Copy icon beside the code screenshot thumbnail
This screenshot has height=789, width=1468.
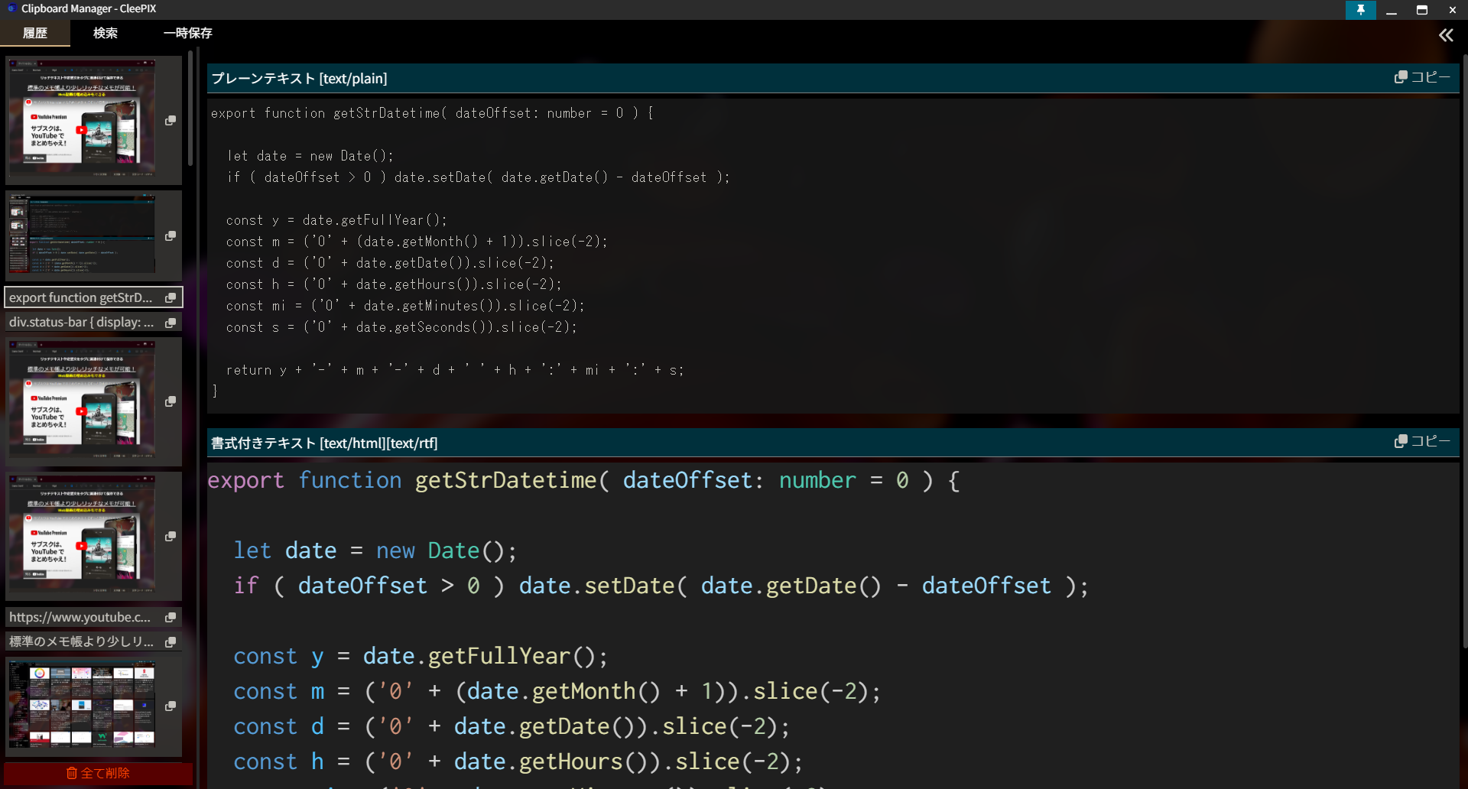point(171,236)
